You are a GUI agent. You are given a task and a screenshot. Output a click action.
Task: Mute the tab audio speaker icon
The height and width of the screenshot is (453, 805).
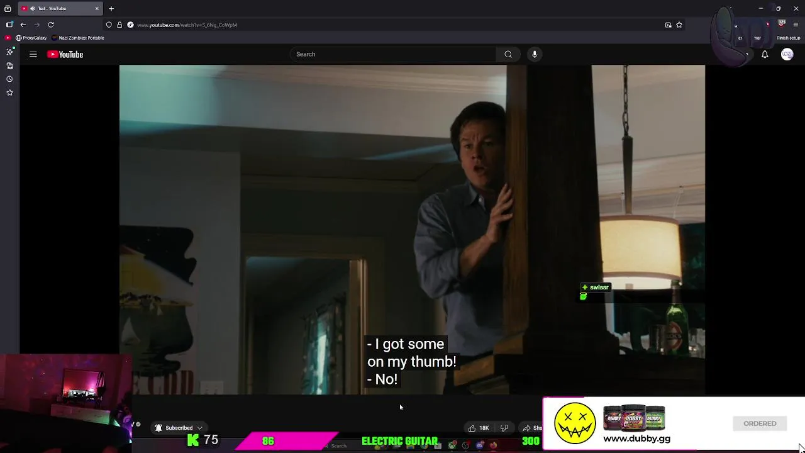(x=33, y=9)
